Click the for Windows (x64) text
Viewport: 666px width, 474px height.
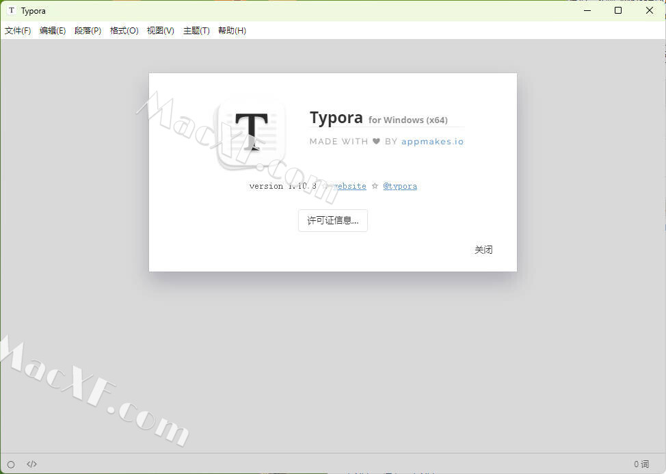coord(408,120)
